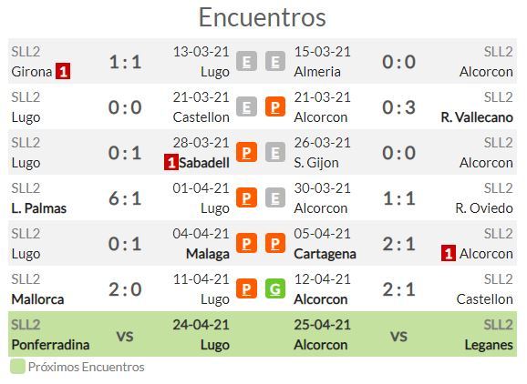Click the orange P badge for L. Palmas vs Lugo
This screenshot has width=527, height=384.
point(246,197)
